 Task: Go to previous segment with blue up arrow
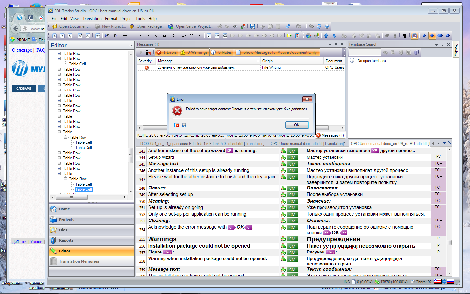tap(326, 36)
